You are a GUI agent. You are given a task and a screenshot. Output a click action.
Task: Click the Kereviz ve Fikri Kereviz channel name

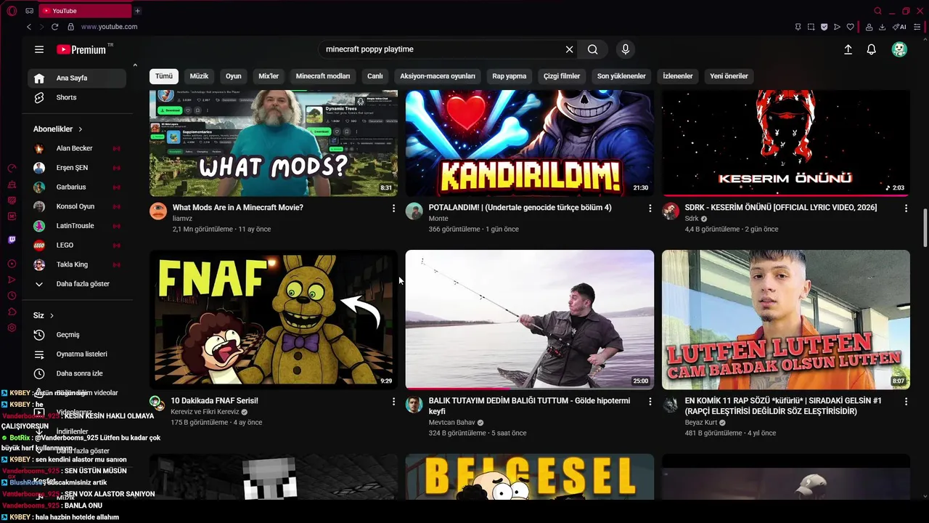coord(205,412)
